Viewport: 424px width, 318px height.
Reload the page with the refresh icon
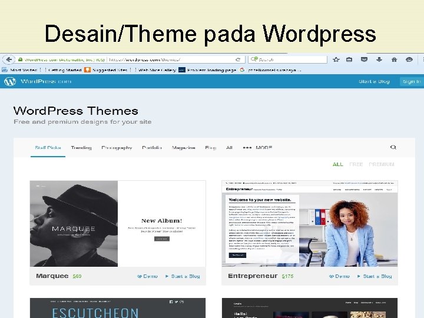[238, 59]
